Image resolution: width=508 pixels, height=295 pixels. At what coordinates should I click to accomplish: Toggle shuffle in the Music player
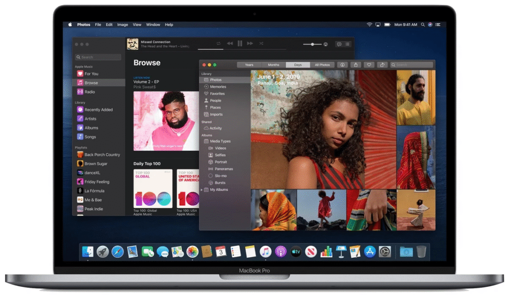(x=261, y=44)
